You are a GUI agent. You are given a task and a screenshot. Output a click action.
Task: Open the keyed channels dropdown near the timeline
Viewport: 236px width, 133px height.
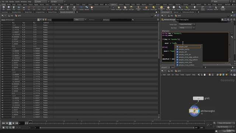click(x=225, y=123)
